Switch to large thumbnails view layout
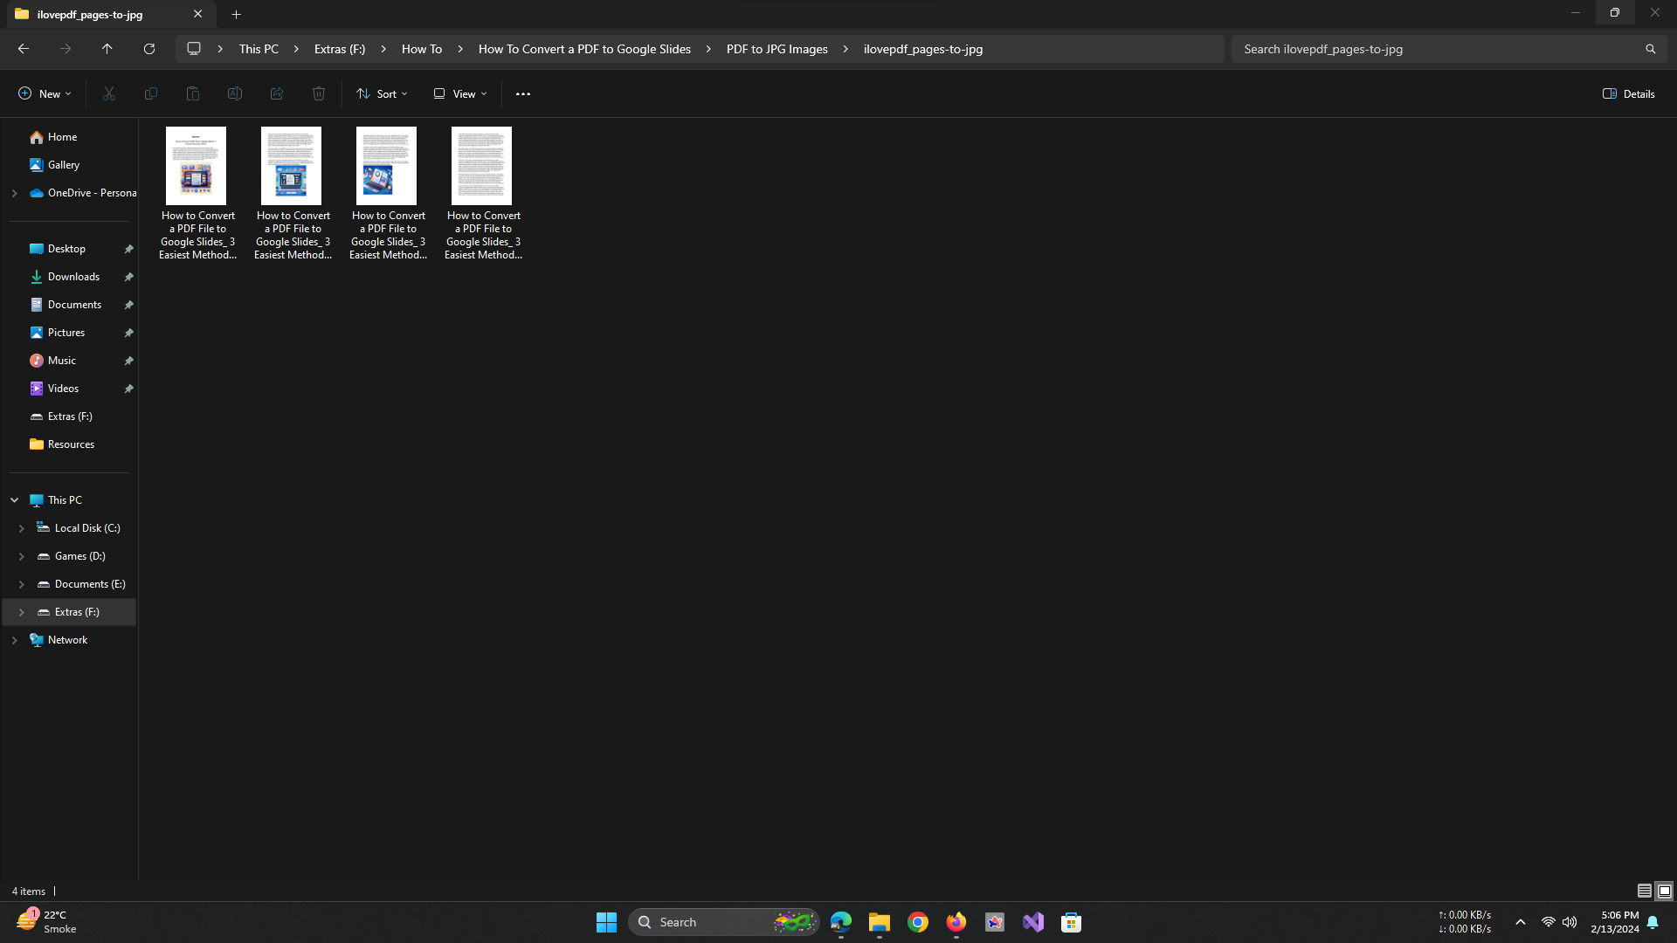Image resolution: width=1677 pixels, height=943 pixels. coord(1665,891)
